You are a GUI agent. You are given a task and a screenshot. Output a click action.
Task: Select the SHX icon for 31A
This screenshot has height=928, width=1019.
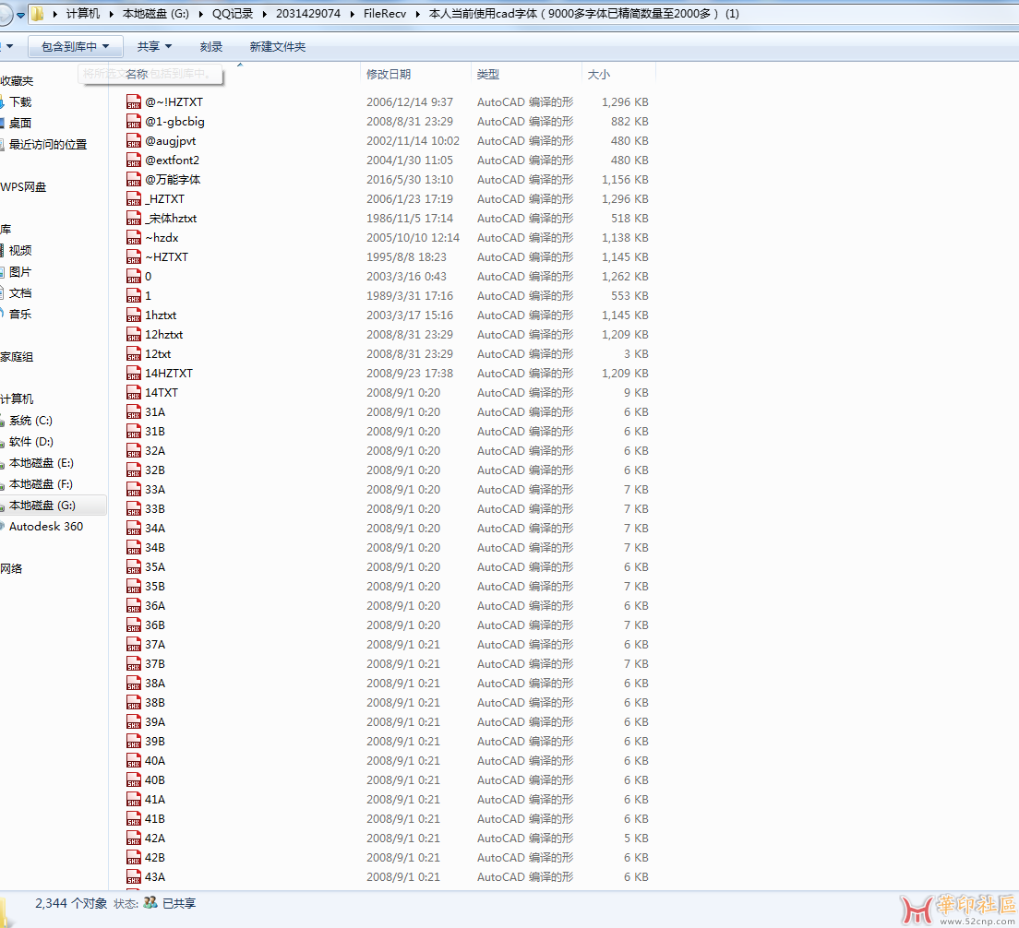134,412
